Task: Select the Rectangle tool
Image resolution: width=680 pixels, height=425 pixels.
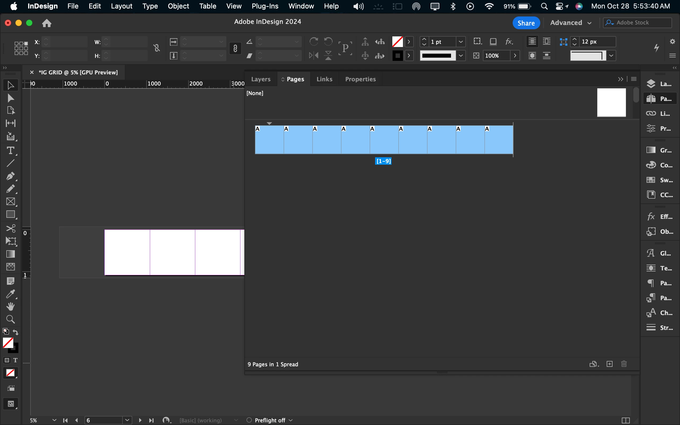Action: 10,214
